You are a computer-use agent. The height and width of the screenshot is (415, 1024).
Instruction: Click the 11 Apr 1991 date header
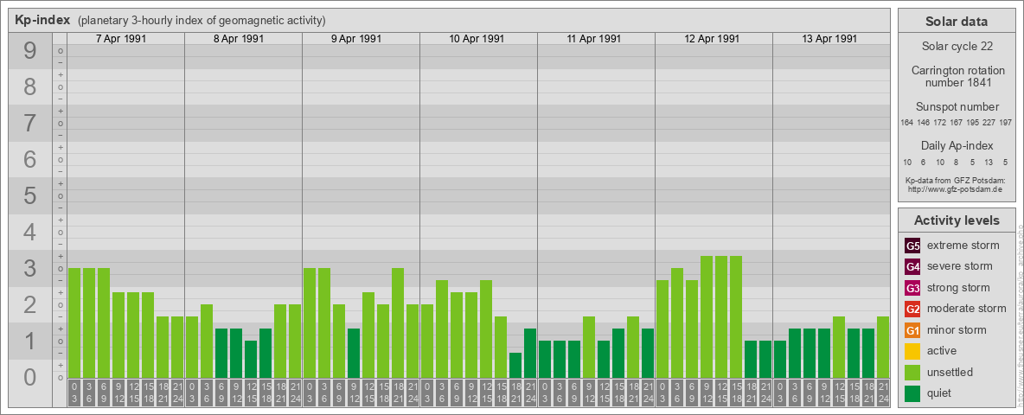point(594,39)
